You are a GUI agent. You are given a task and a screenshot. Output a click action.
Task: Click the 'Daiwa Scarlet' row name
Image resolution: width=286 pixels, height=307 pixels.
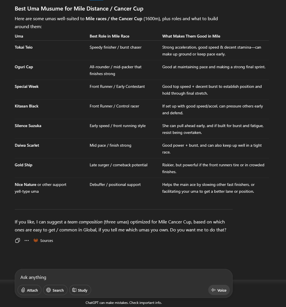(x=27, y=145)
